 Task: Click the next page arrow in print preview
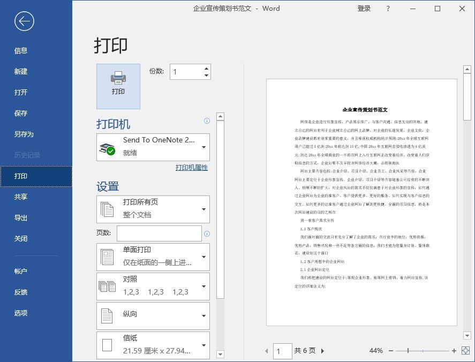(322, 351)
